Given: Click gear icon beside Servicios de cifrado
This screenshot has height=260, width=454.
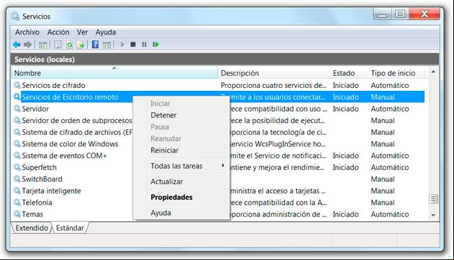Looking at the screenshot, I should point(17,85).
